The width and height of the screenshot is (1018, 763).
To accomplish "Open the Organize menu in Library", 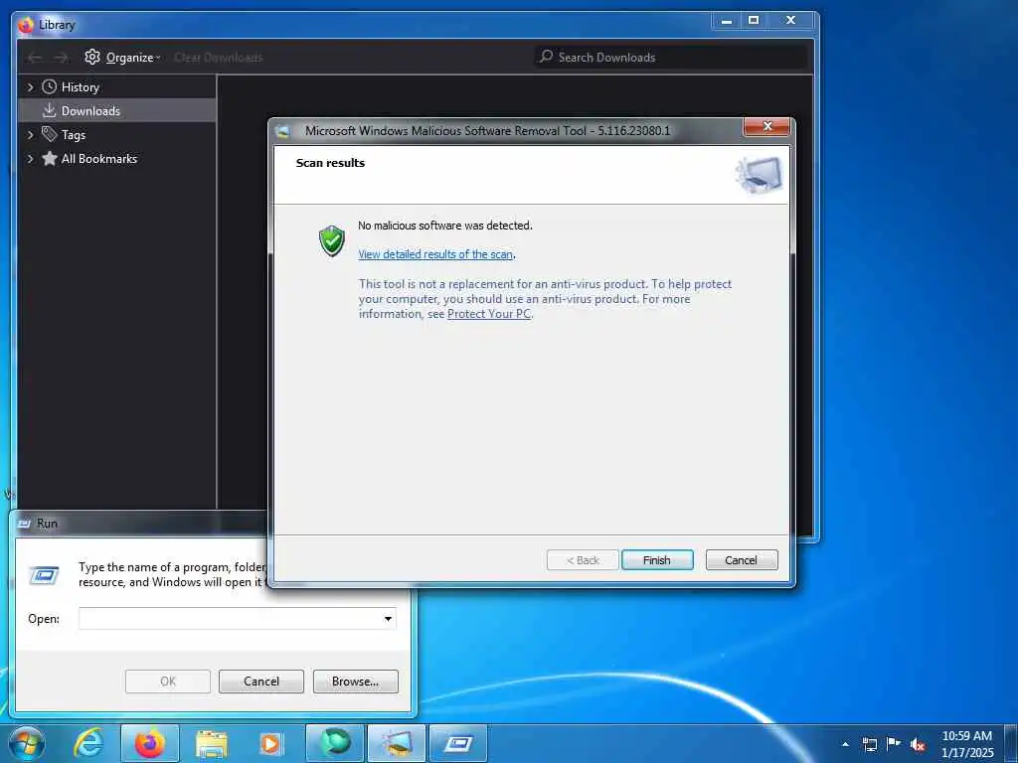I will click(122, 57).
